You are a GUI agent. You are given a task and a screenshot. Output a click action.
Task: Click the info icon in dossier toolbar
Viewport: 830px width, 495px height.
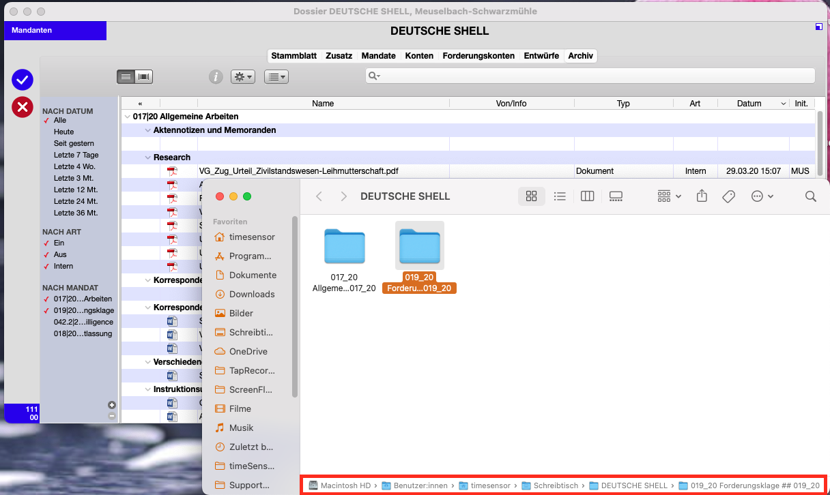click(x=216, y=77)
